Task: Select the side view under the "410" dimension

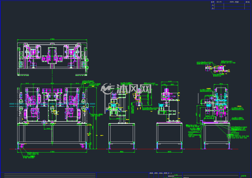Action: 170,118
